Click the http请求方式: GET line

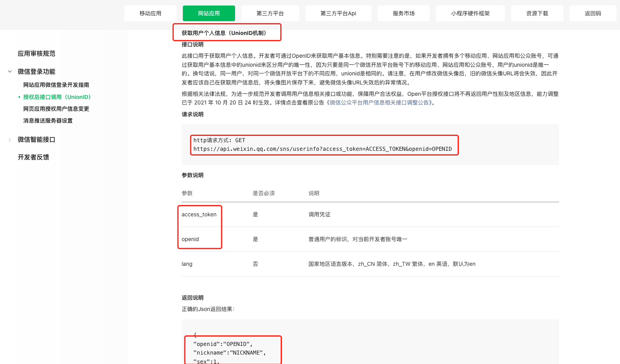tap(219, 140)
